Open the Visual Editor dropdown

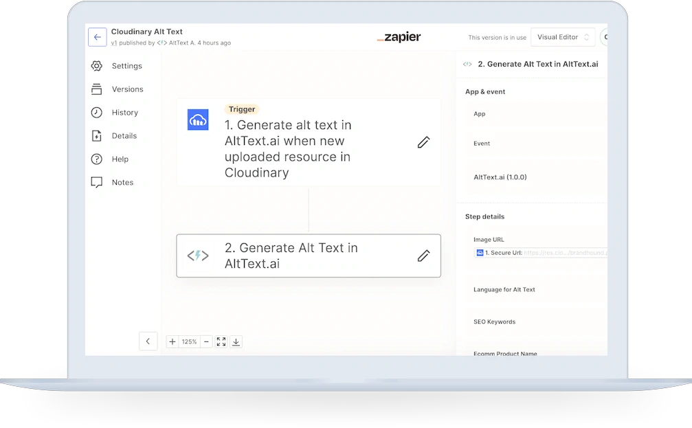(x=563, y=37)
